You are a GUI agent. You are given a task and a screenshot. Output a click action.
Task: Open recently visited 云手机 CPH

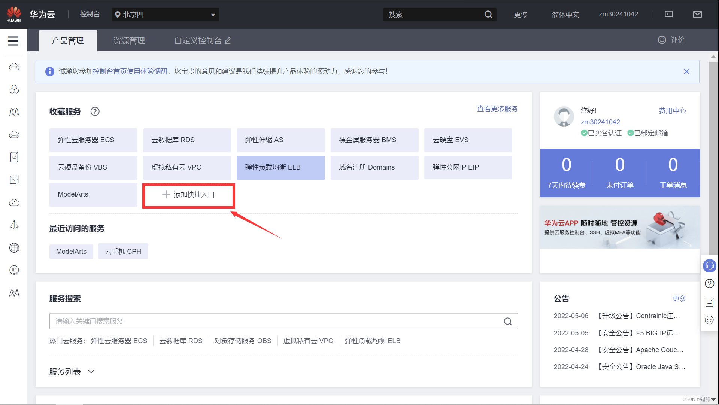pyautogui.click(x=123, y=251)
